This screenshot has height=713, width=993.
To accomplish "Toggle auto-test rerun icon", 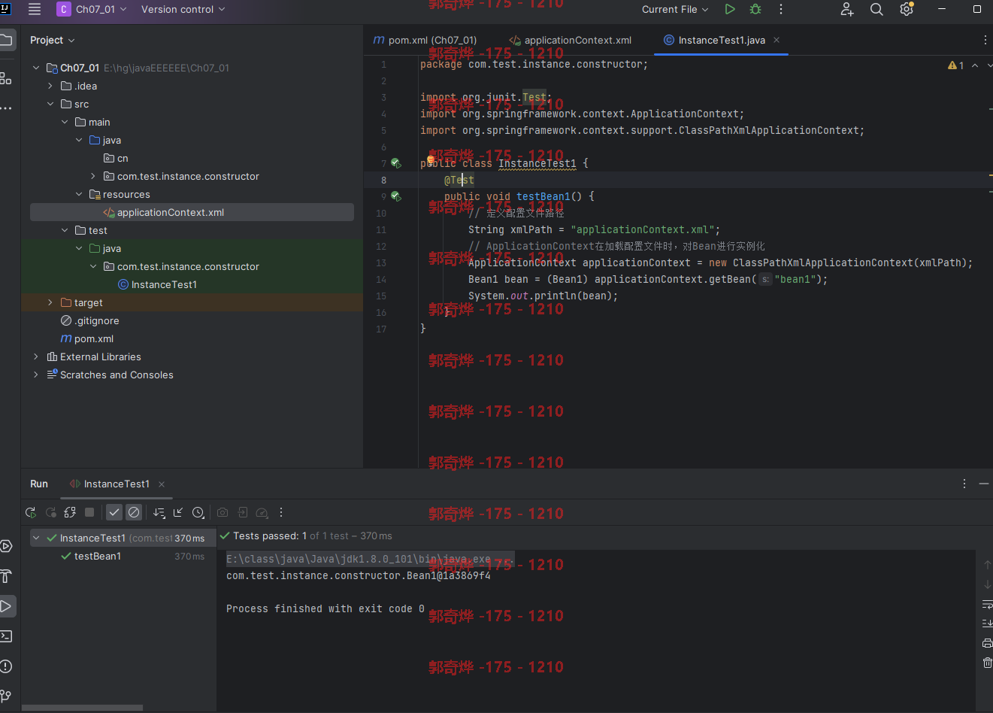I will pos(70,512).
